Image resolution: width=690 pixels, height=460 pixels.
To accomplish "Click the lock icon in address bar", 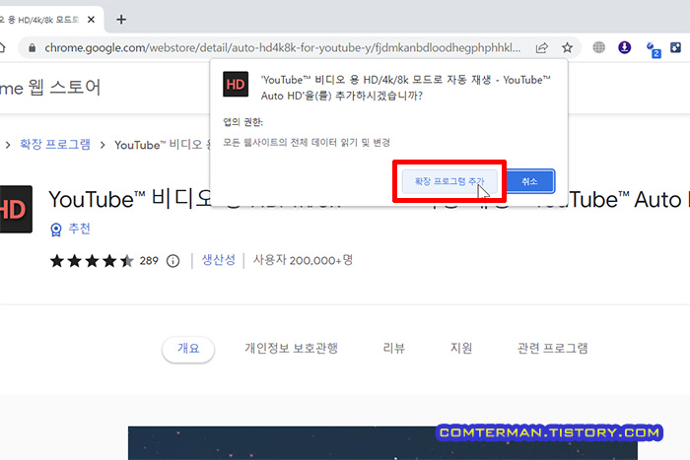I will [32, 47].
